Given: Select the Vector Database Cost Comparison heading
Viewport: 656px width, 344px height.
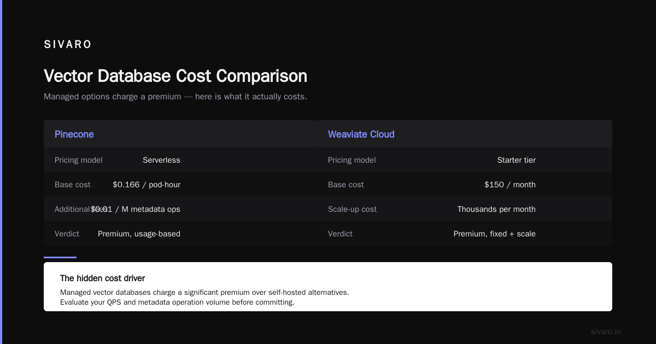Looking at the screenshot, I should (175, 76).
